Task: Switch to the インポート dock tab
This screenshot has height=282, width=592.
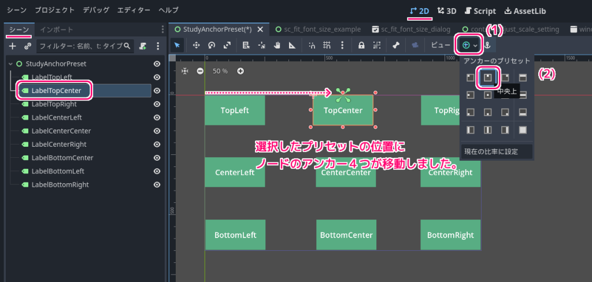Action: [x=57, y=29]
